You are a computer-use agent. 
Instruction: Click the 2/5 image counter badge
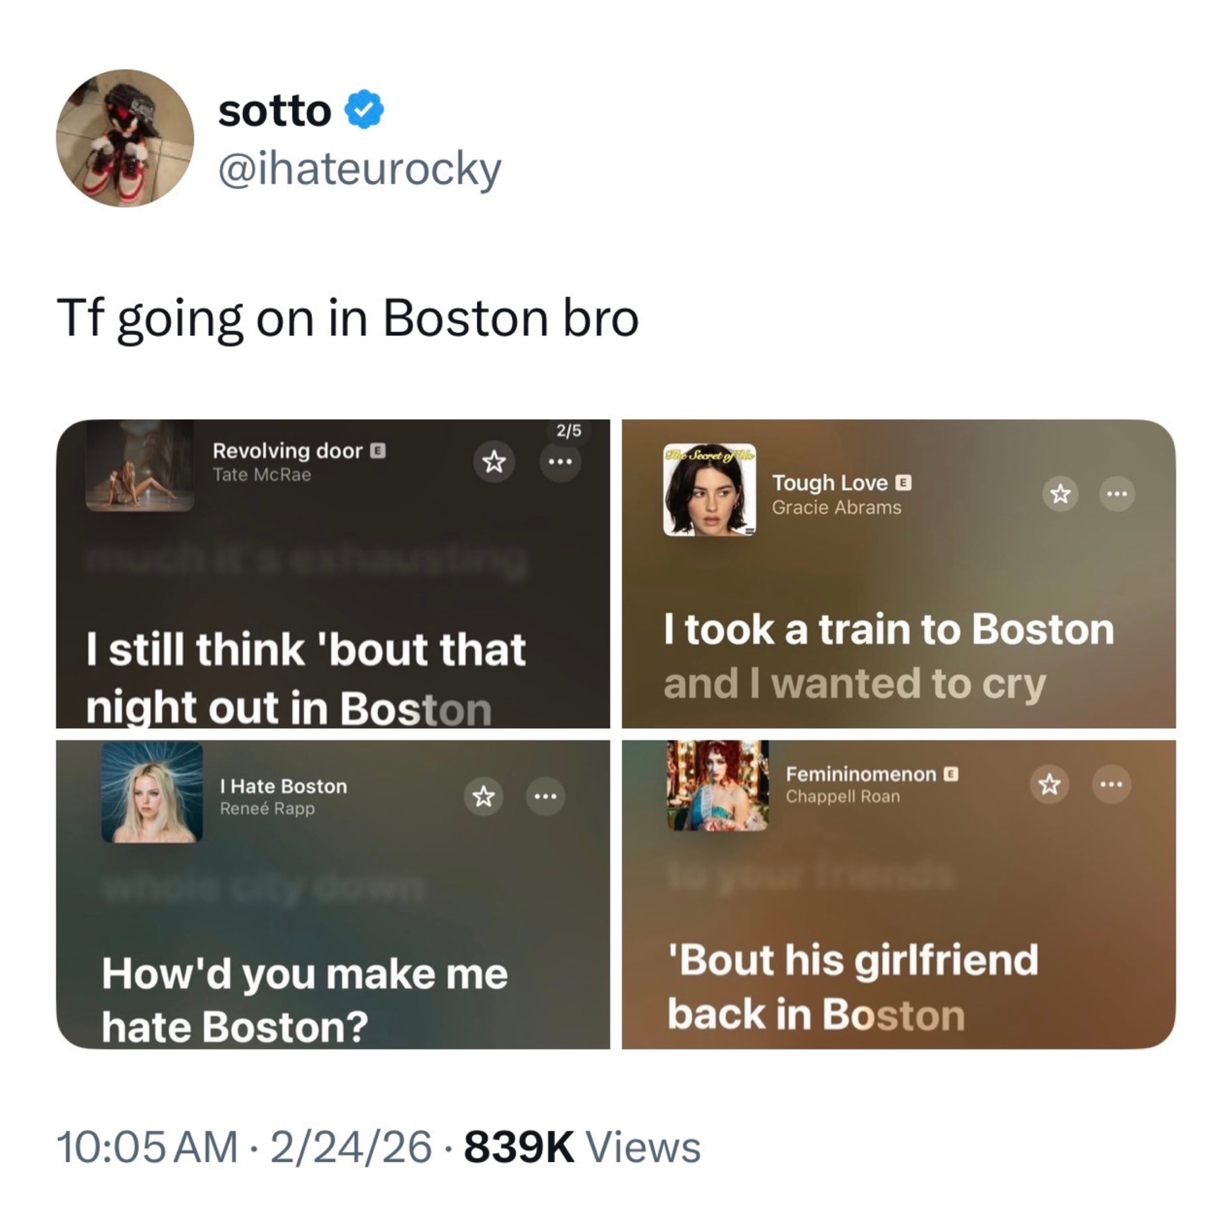click(569, 431)
